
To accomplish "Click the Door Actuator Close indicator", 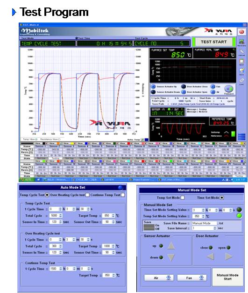I will pos(184,87).
